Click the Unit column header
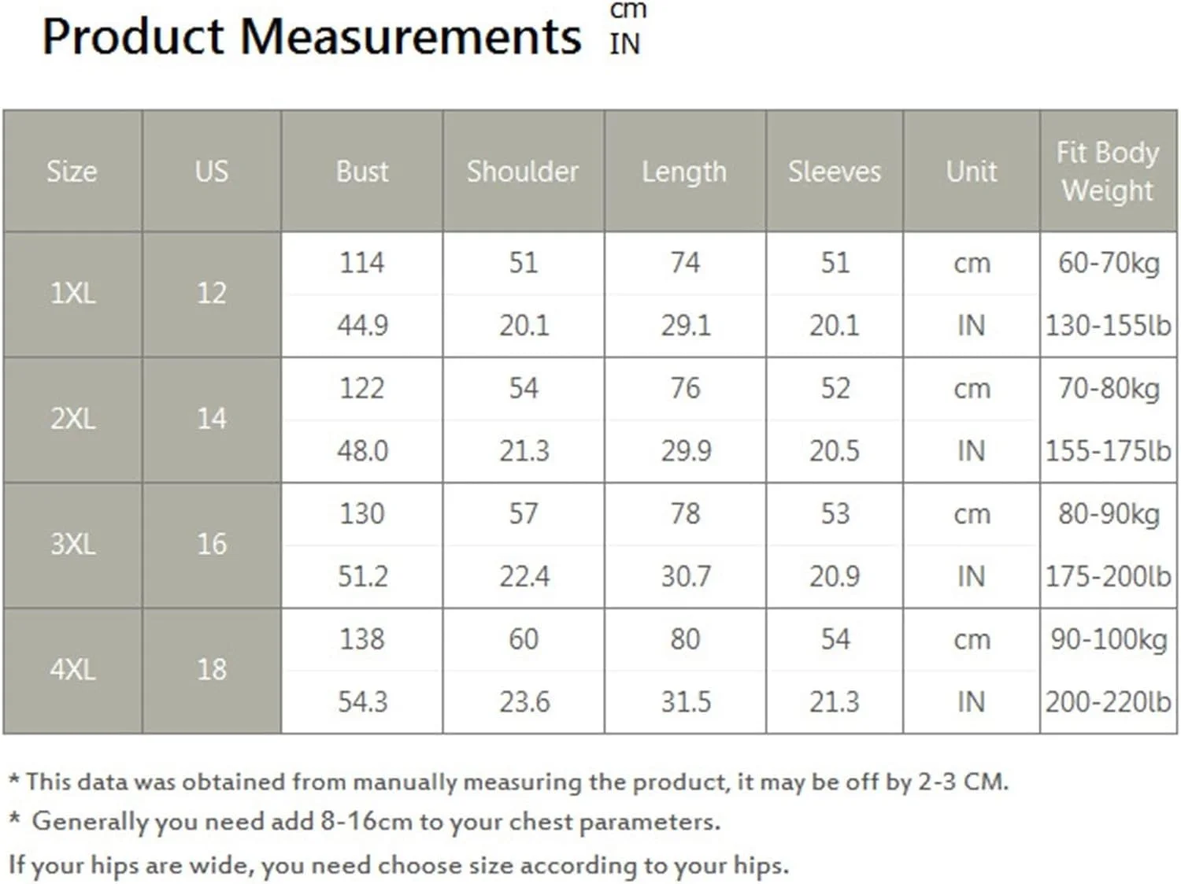1181x884 pixels. pos(972,172)
